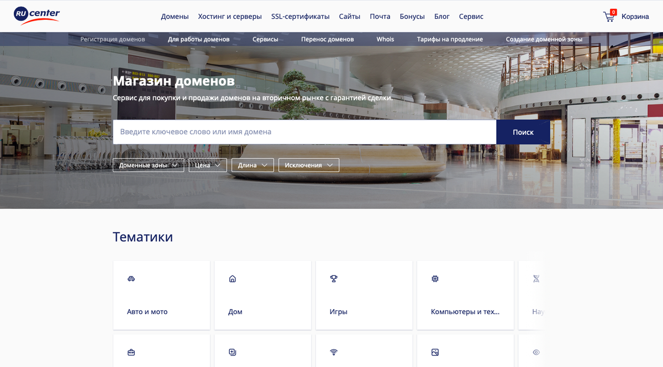
Task: Click the Поиск button
Action: (523, 132)
